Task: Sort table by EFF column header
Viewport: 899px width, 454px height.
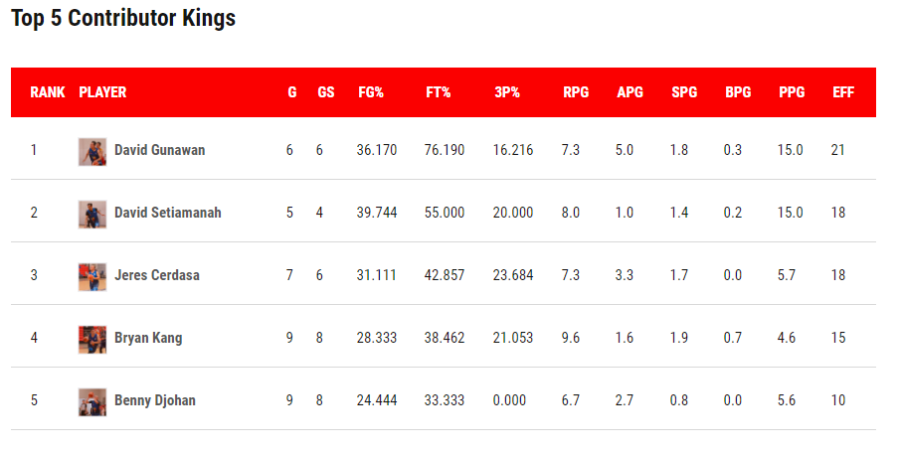Action: [x=843, y=92]
